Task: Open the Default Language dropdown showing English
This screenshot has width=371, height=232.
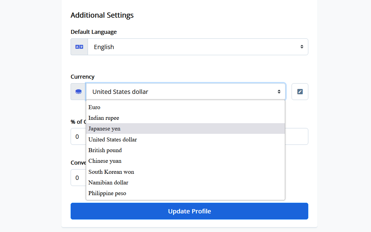Action: [x=198, y=47]
